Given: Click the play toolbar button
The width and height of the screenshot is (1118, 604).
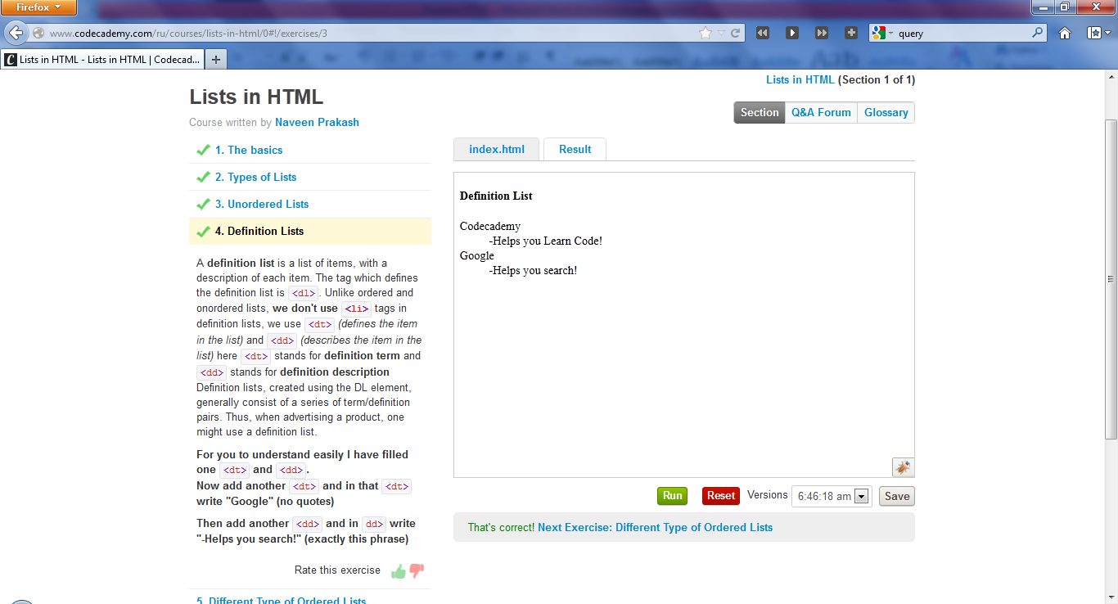Looking at the screenshot, I should pyautogui.click(x=792, y=33).
